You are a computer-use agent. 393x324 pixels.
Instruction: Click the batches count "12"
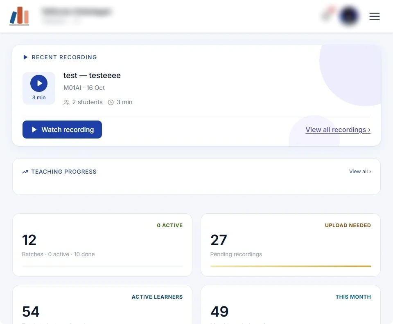pyautogui.click(x=29, y=240)
